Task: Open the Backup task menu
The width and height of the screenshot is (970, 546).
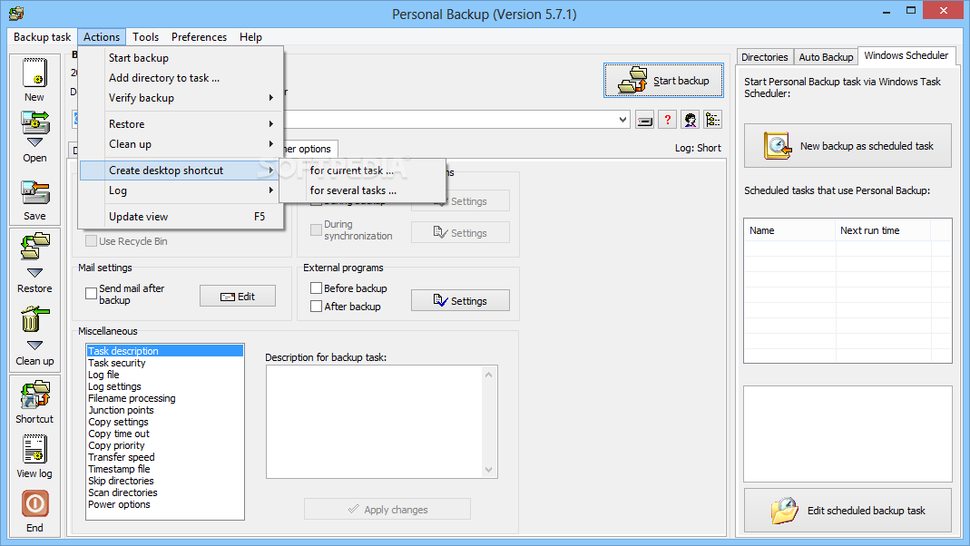Action: (42, 37)
